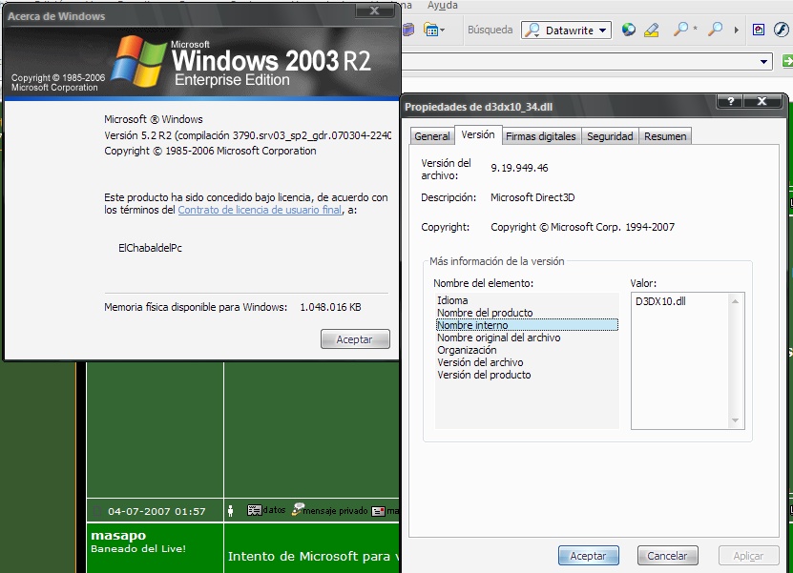Click the green Go arrow beside address bar
This screenshot has width=793, height=573.
(787, 62)
